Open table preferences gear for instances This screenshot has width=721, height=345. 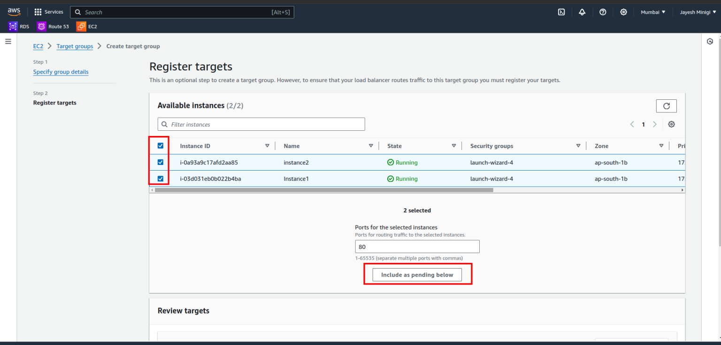(671, 124)
